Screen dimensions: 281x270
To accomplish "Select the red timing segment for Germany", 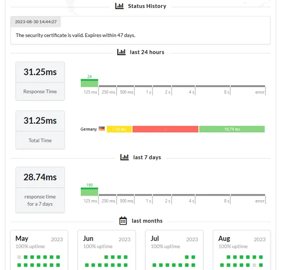I will (165, 129).
